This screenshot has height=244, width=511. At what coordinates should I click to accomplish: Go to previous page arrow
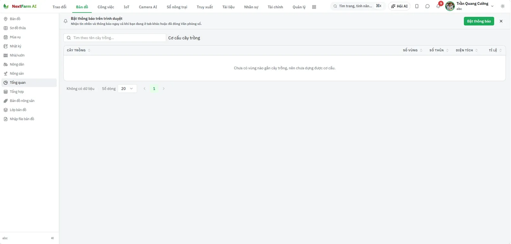(x=144, y=89)
